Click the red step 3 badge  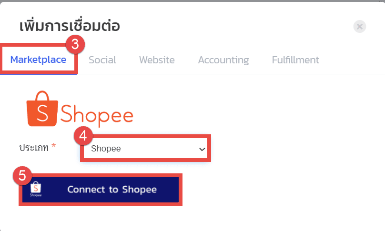(75, 44)
